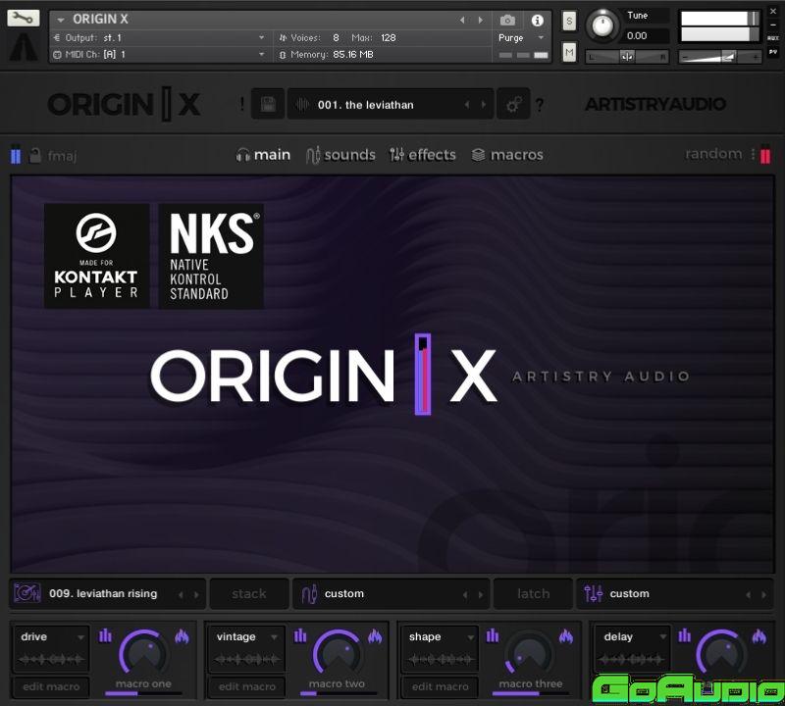Click the macro three knob
Screen dimensions: 785x706
[529, 652]
